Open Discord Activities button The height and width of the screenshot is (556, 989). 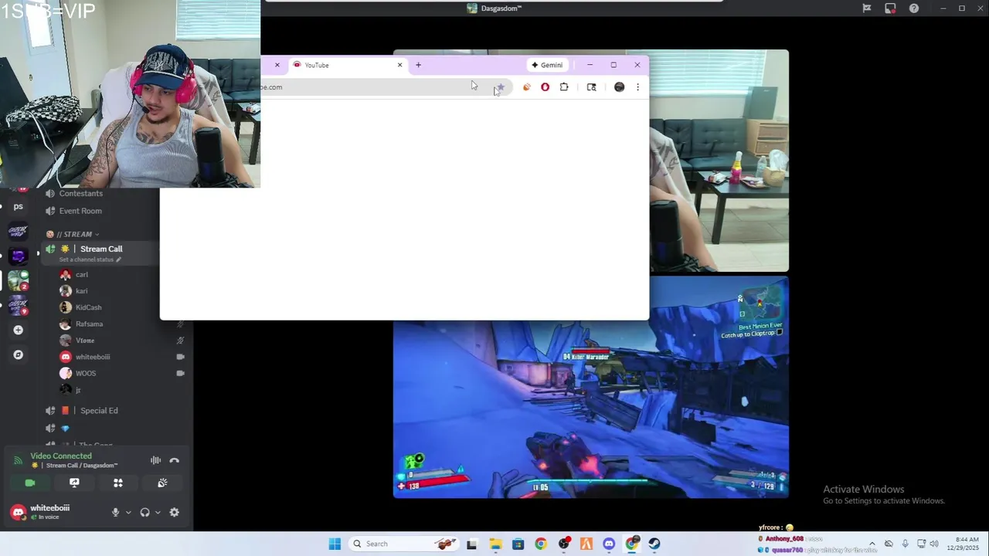click(x=118, y=483)
